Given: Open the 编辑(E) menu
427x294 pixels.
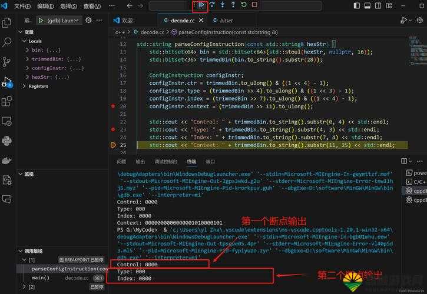Looking at the screenshot, I should 45,6.
